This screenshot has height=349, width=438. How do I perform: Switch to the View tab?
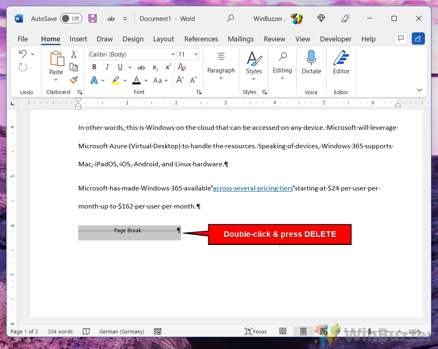(303, 39)
